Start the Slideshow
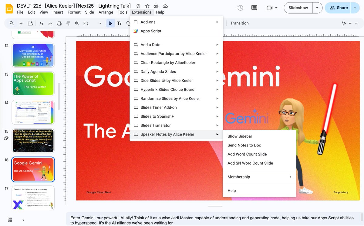 pyautogui.click(x=298, y=8)
